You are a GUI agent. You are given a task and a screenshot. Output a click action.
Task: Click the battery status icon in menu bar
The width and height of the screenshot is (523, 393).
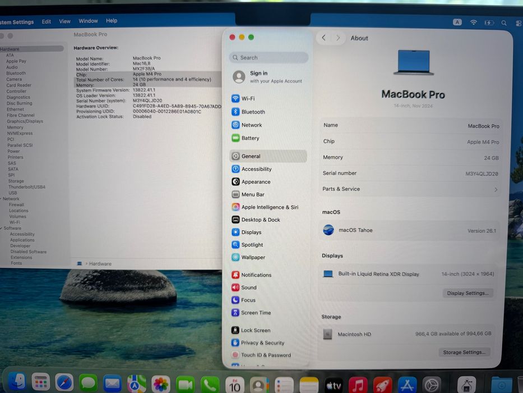[489, 22]
